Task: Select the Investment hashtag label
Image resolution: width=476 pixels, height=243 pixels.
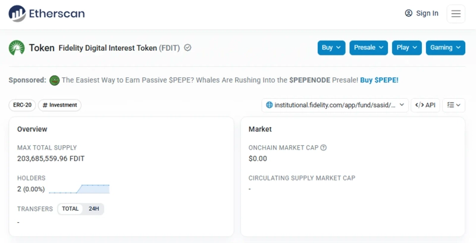Action: tap(59, 105)
